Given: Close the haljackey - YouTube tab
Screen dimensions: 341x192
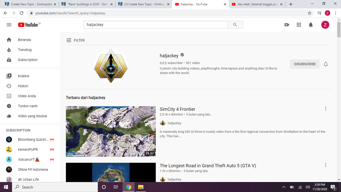Looking at the screenshot, I should coord(225,4).
